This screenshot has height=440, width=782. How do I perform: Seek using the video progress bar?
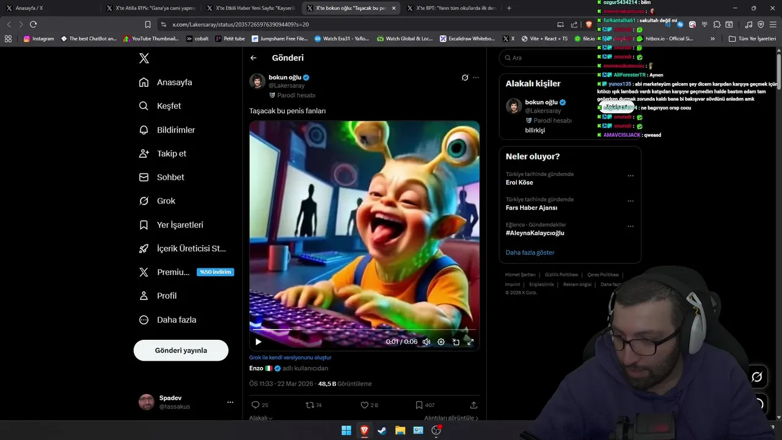pyautogui.click(x=364, y=330)
